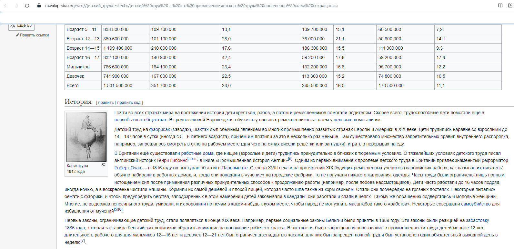This screenshot has width=514, height=249.
Task: Open the 'первобытных обществах' link
Action: pyautogui.click(x=140, y=120)
